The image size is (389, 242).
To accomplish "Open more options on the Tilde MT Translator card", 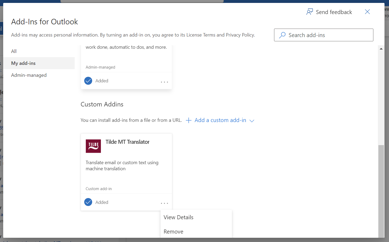I will [x=164, y=203].
